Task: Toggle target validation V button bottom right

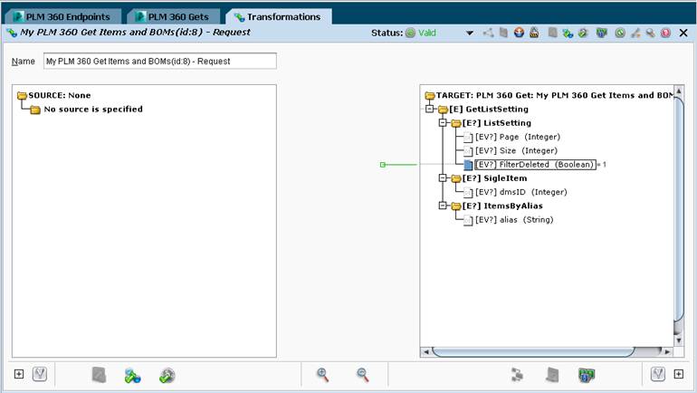Action: tap(658, 374)
